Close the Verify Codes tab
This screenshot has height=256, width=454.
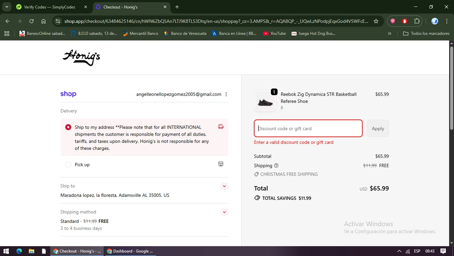coord(86,7)
